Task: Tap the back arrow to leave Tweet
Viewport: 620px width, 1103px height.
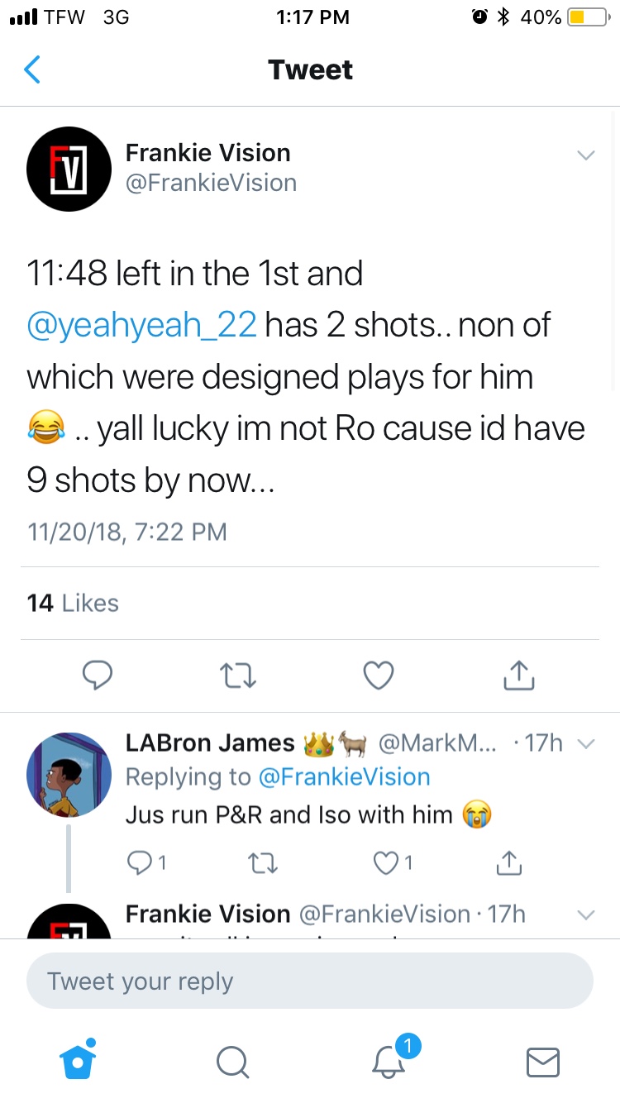Action: tap(33, 69)
